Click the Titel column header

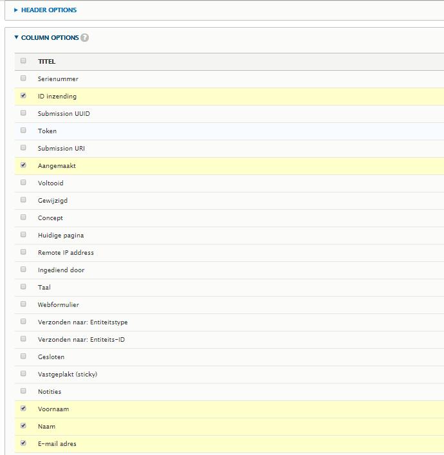tap(46, 62)
